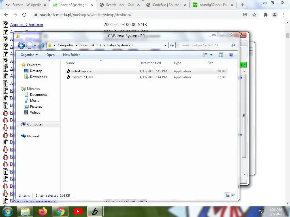Click the Chrome address bar URL
Screen dimensions: 290x217
(x=86, y=15)
